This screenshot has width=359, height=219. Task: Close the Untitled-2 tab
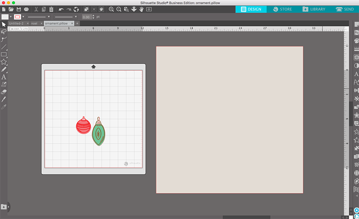tap(28, 23)
